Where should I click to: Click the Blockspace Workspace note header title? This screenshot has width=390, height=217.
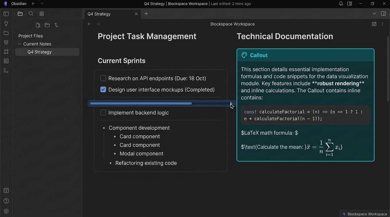pyautogui.click(x=232, y=24)
